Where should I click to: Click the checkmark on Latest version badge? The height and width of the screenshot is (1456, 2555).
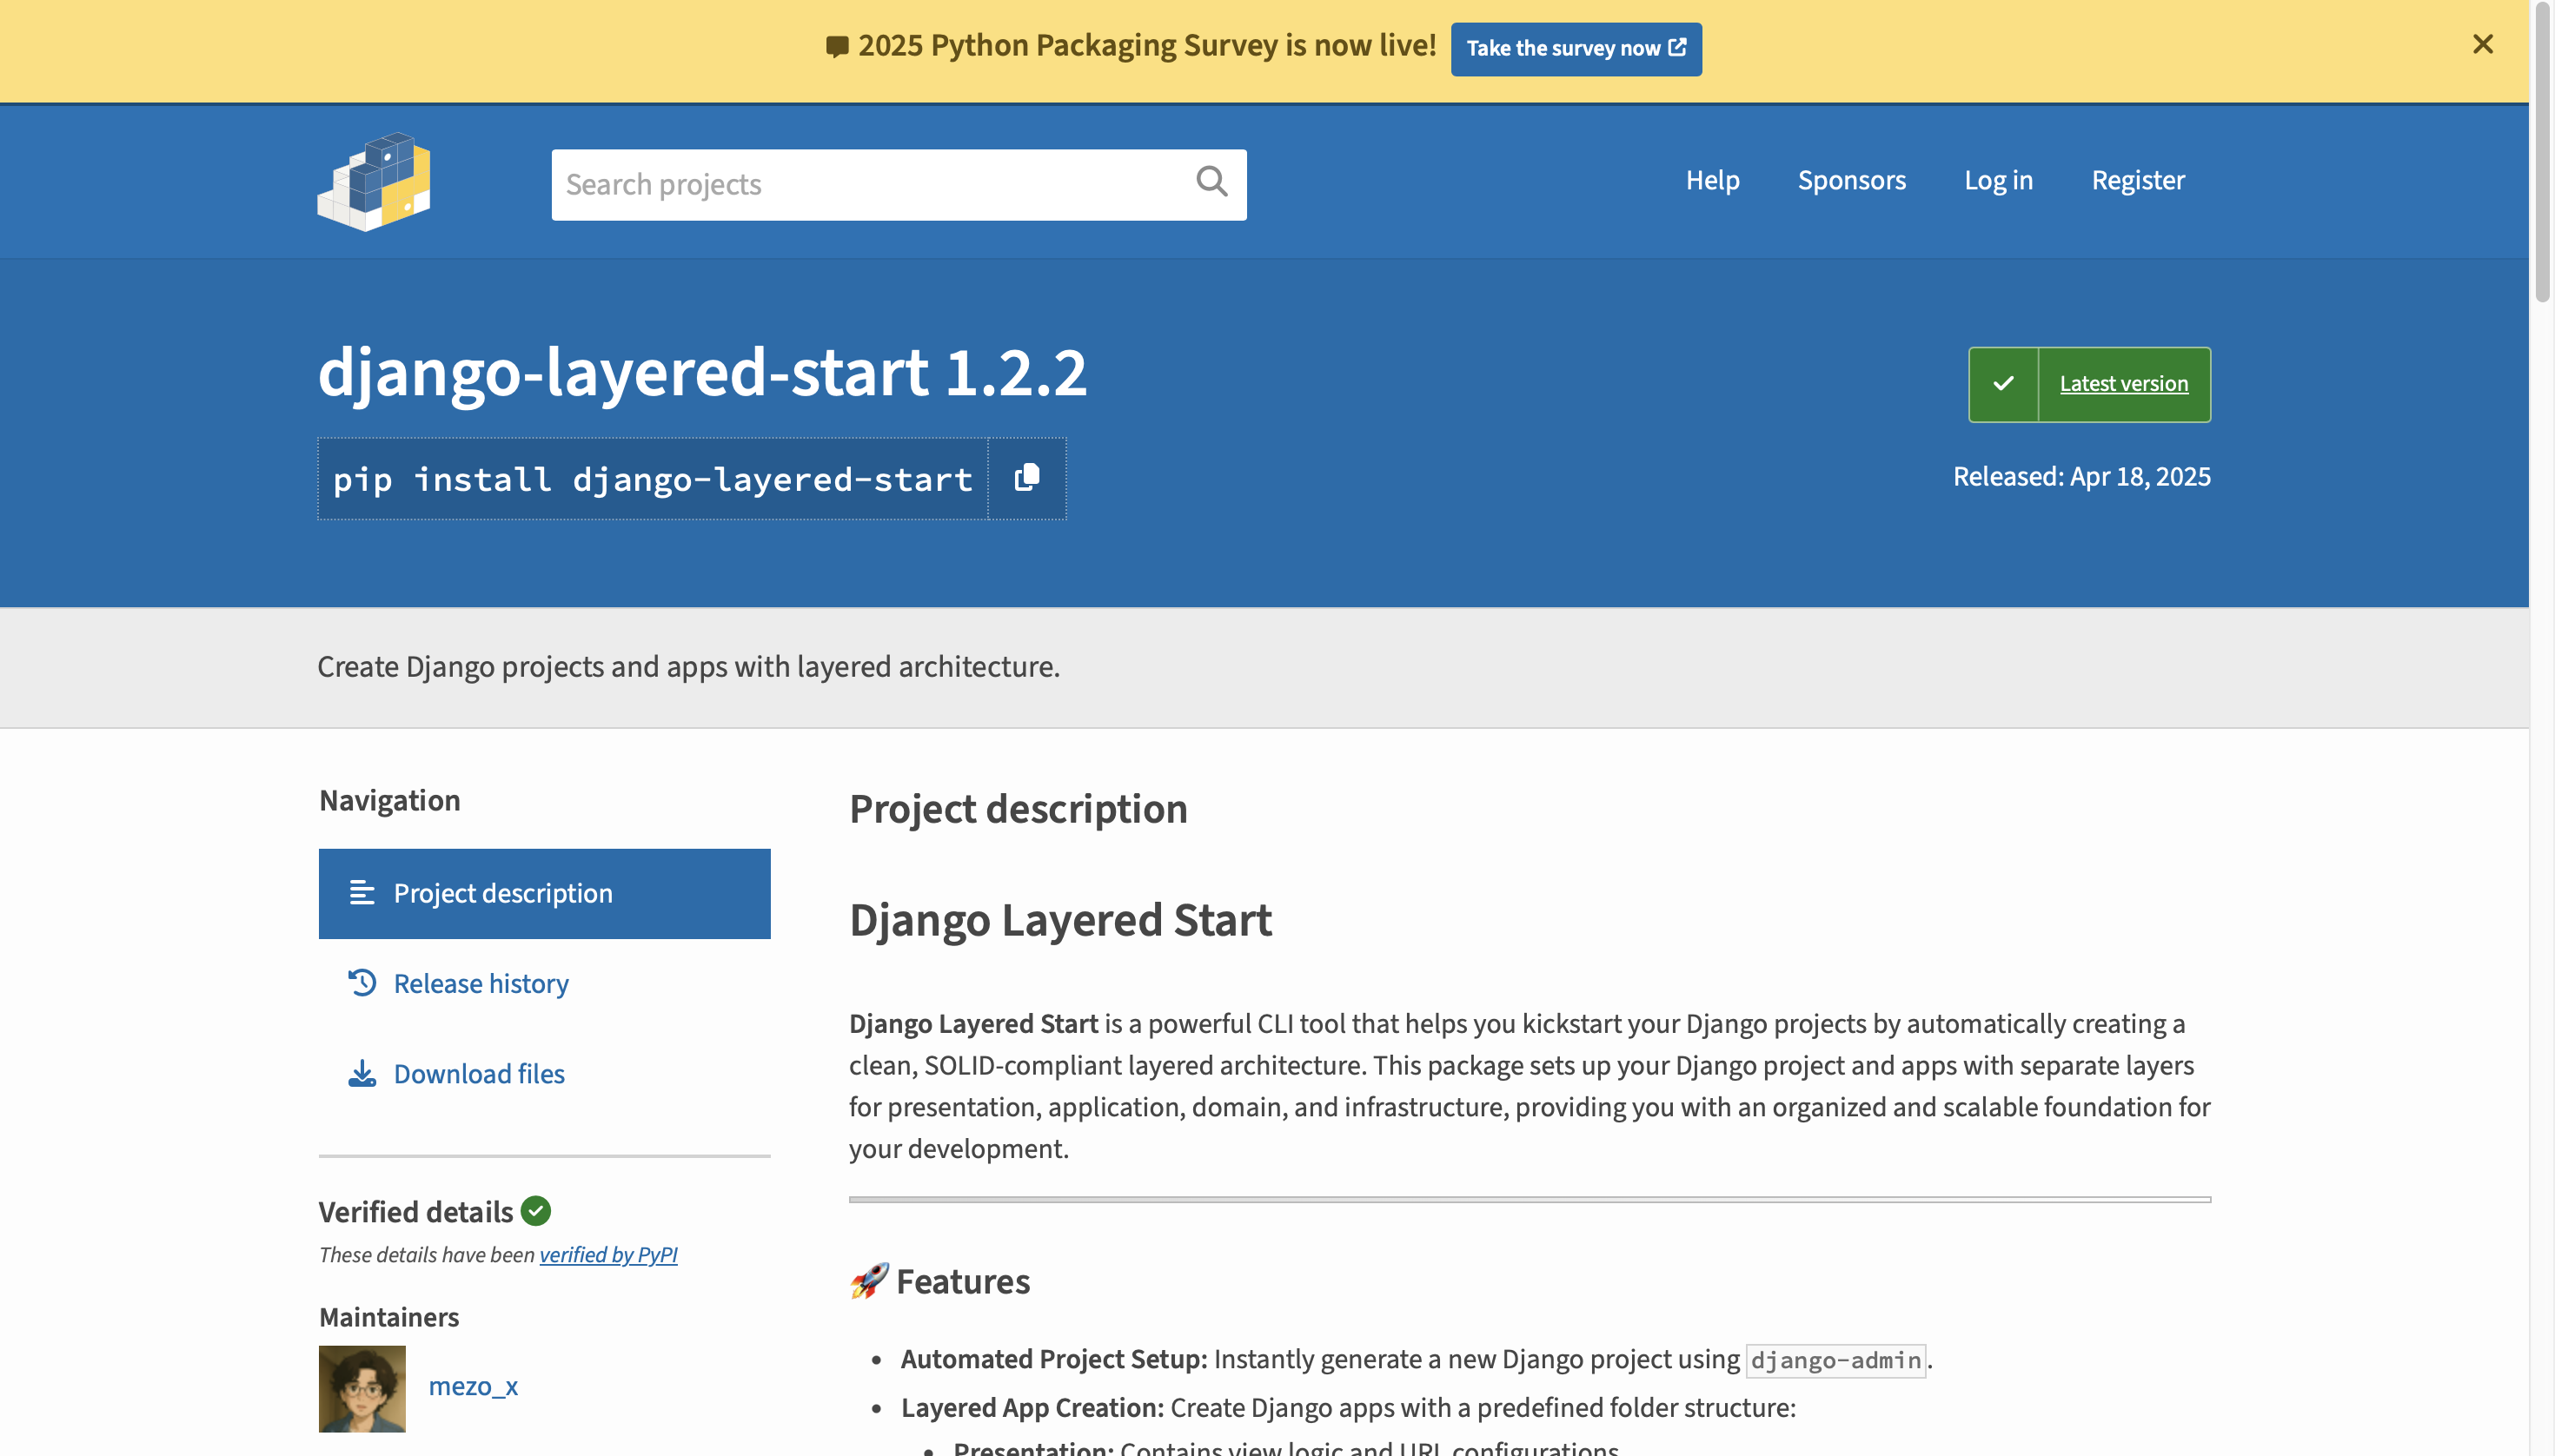pos(2003,383)
